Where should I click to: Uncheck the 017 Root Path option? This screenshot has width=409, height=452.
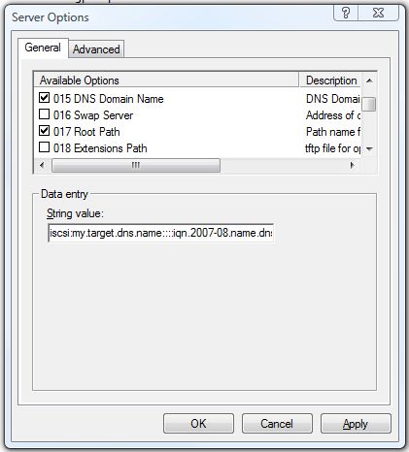pyautogui.click(x=44, y=131)
